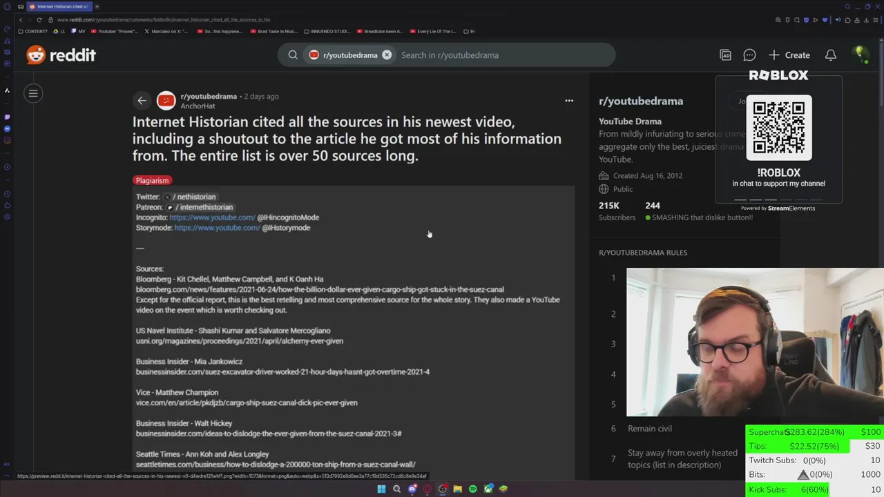Open the Every Lie Of The I... bookmark
Screen dimensions: 884x497
point(433,31)
